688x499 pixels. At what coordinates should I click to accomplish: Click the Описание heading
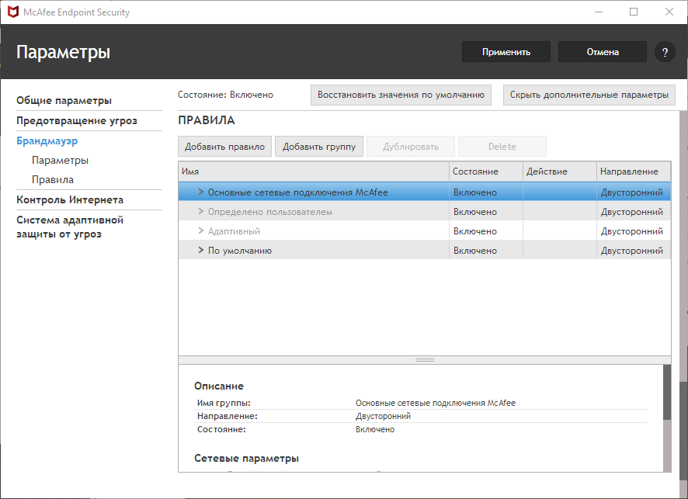218,386
